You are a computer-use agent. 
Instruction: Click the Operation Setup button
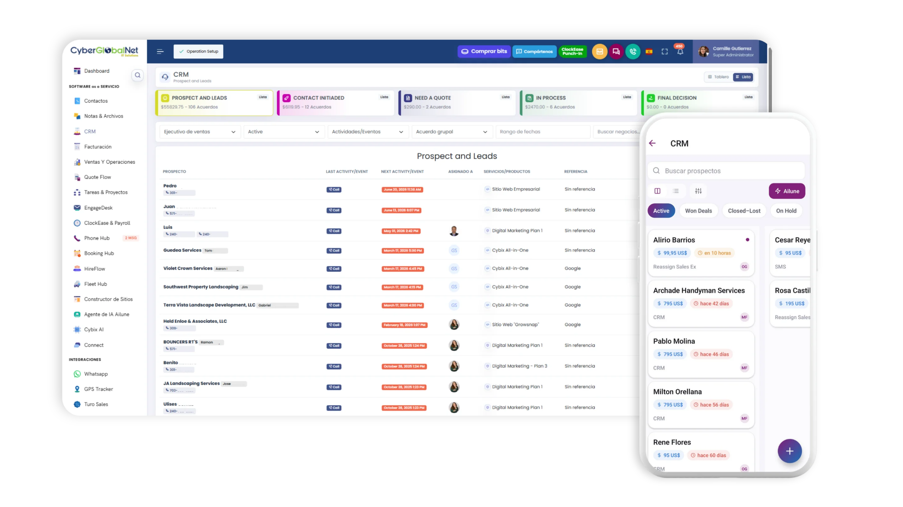tap(198, 51)
